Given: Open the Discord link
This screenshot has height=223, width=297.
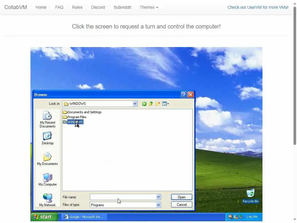Looking at the screenshot, I should 98,7.
